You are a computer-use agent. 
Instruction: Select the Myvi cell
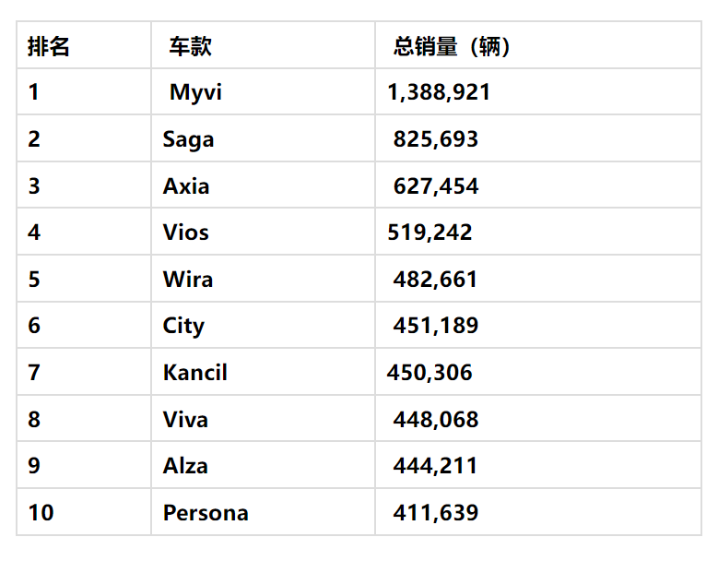(195, 92)
